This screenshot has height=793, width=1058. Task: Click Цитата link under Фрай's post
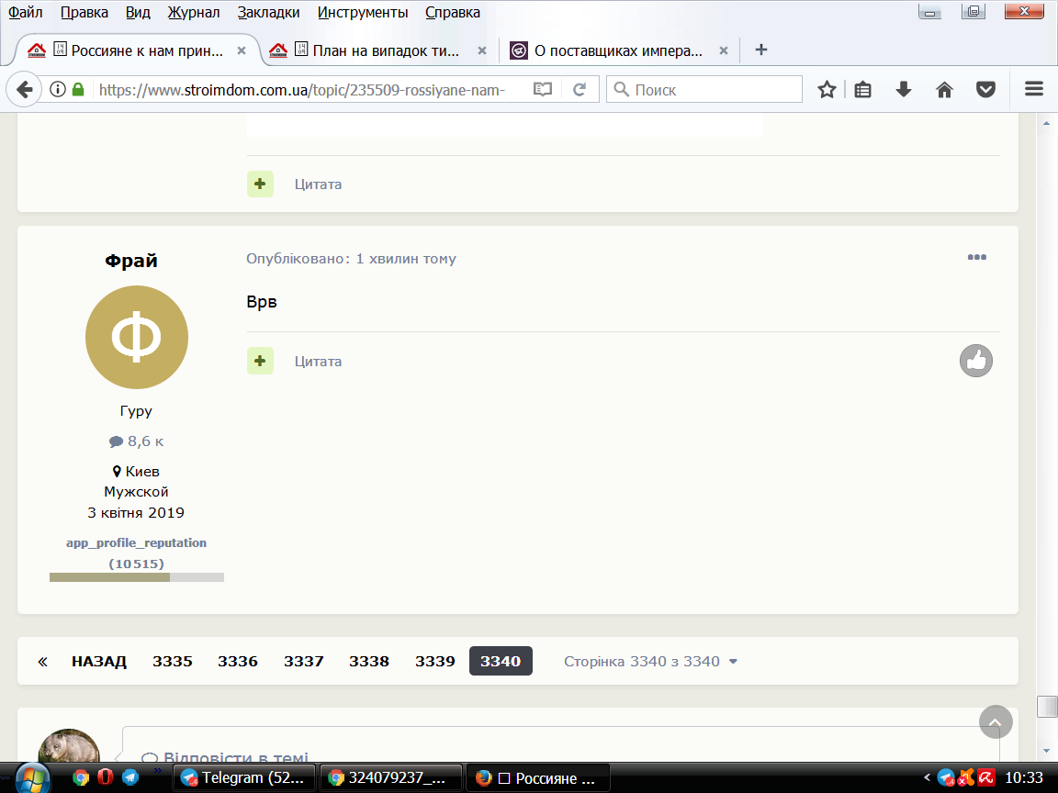[x=318, y=362]
